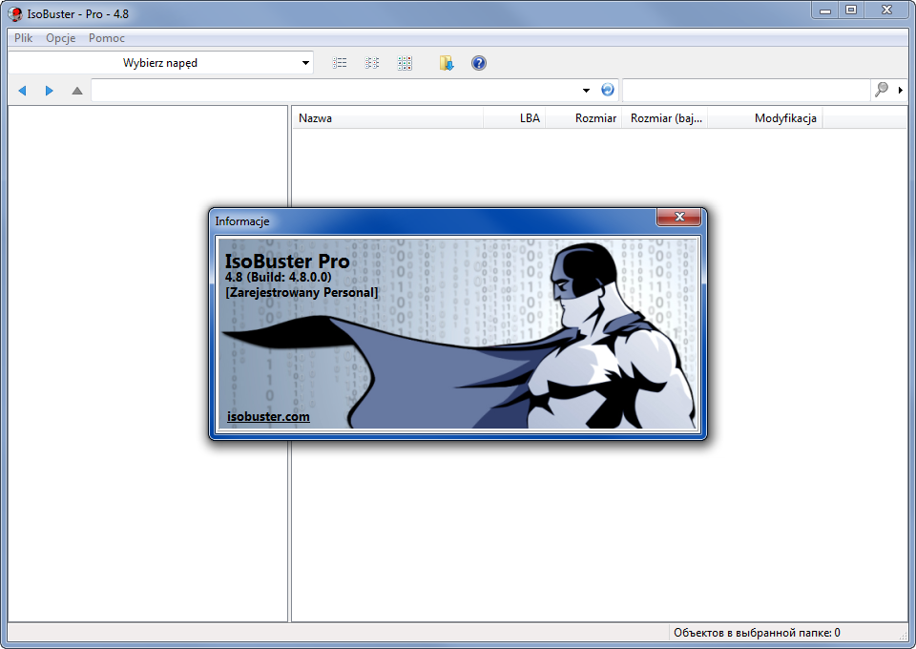Open help with the question mark icon
Image resolution: width=916 pixels, height=649 pixels.
pos(478,63)
